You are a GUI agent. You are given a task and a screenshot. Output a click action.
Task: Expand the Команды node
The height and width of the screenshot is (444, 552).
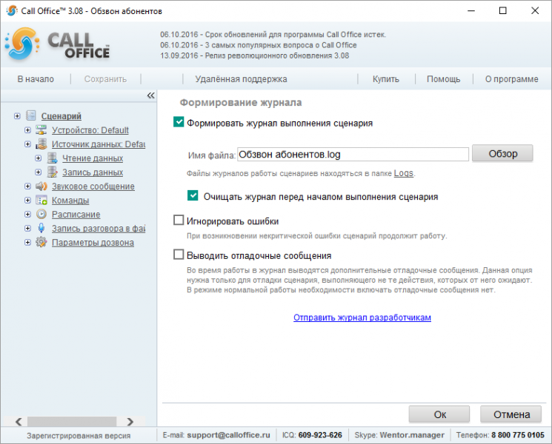[27, 201]
